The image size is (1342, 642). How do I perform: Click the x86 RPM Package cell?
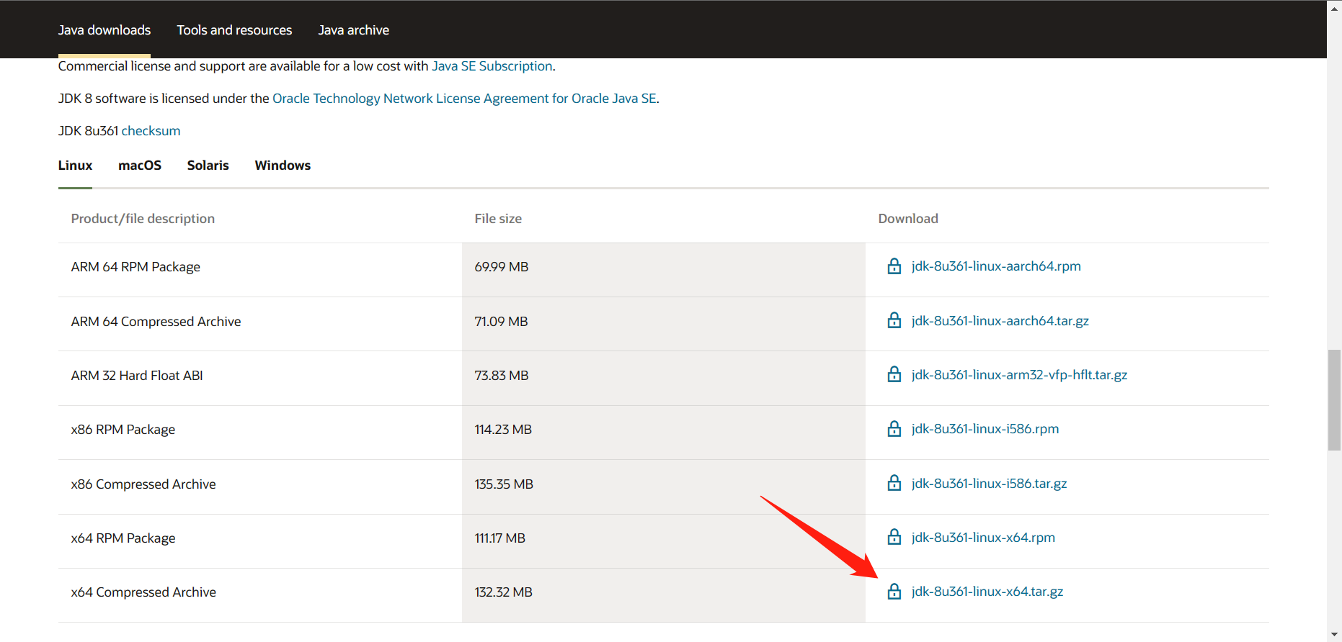(260, 433)
